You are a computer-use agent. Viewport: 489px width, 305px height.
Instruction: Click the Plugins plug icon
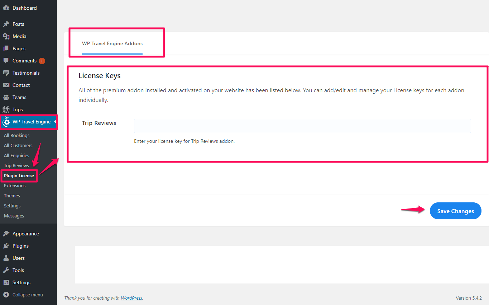pos(6,246)
